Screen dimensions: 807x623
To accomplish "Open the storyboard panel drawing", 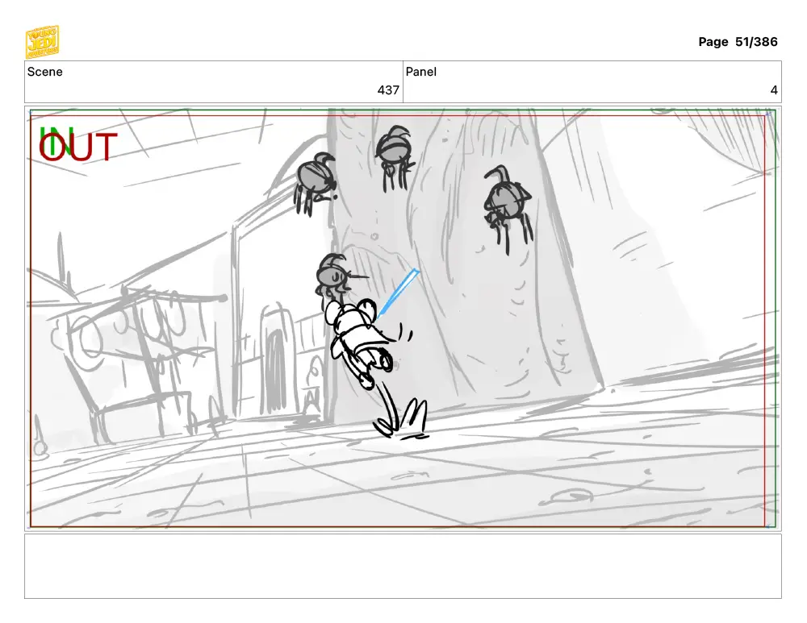I will point(403,318).
